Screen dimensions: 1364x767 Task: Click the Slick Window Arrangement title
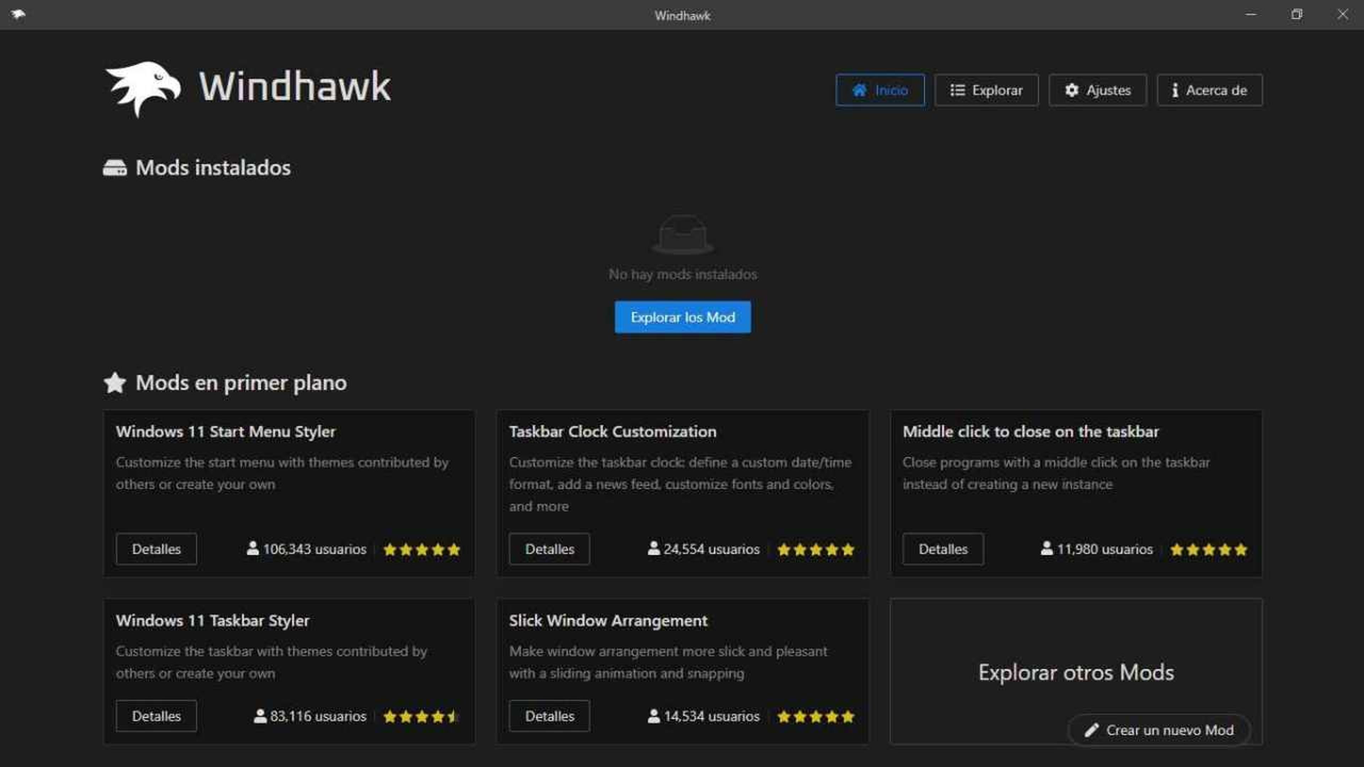point(608,621)
